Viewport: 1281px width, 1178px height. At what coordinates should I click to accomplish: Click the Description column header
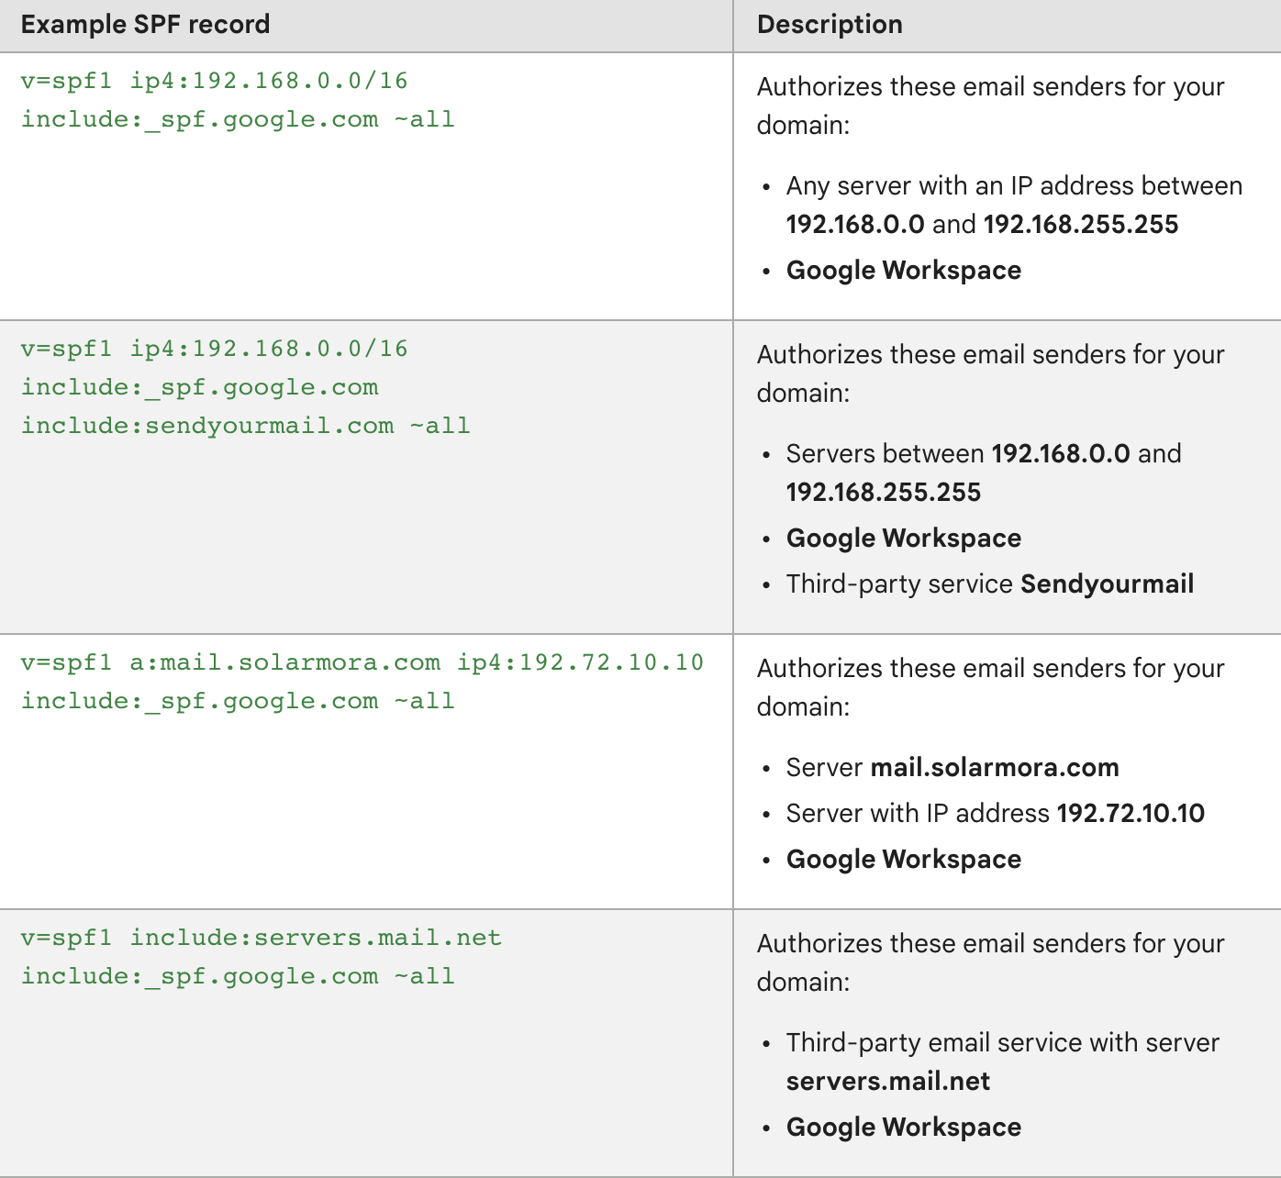point(830,25)
